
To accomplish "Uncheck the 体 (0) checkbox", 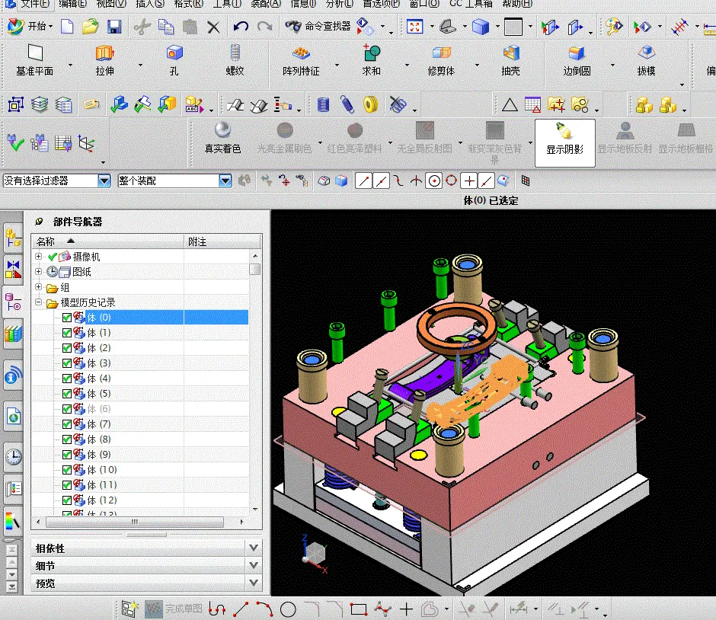I will 67,318.
